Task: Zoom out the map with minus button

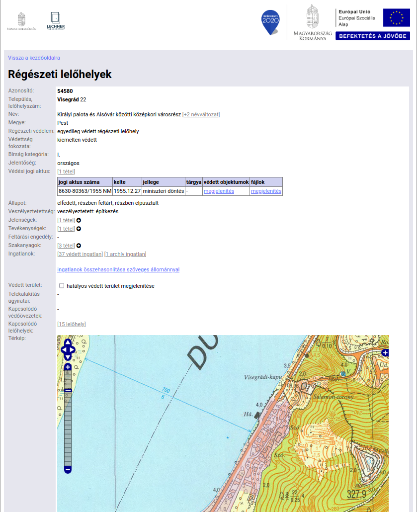Action: click(68, 470)
